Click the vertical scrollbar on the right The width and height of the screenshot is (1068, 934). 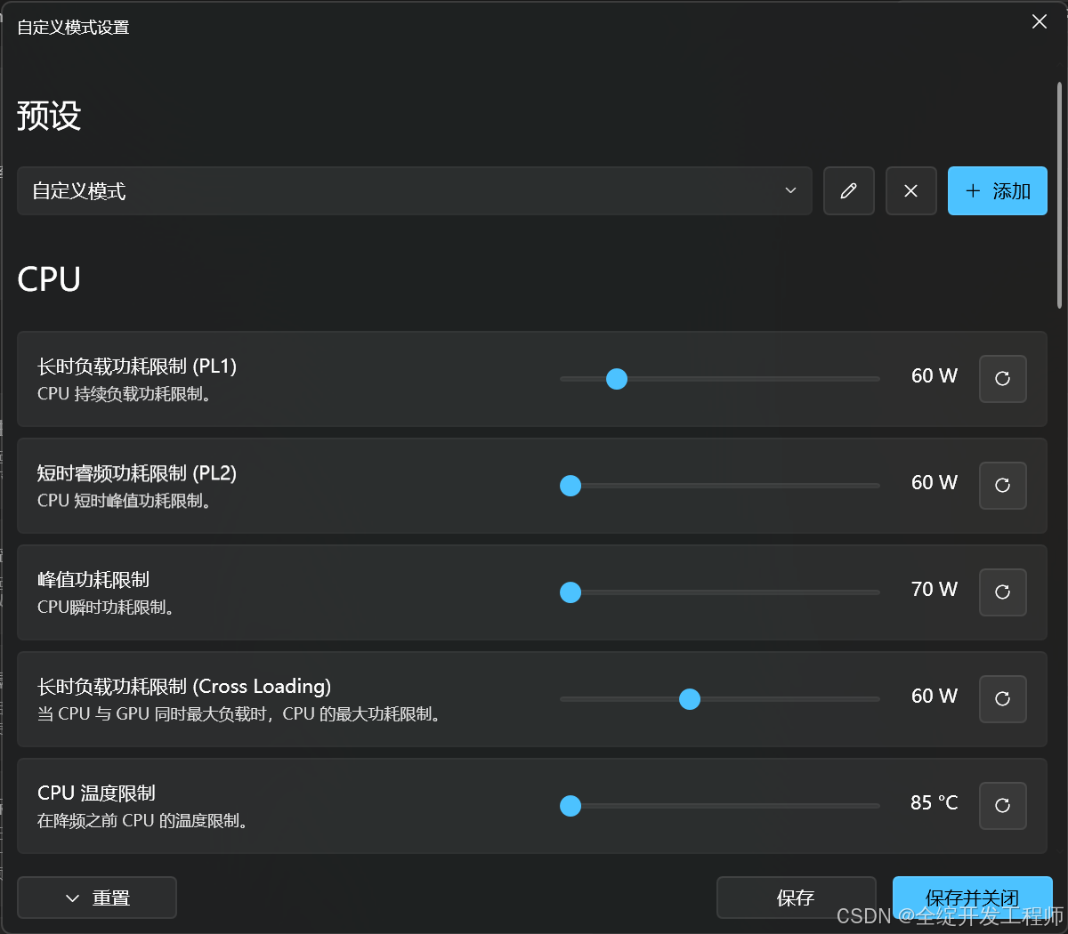click(x=1059, y=196)
